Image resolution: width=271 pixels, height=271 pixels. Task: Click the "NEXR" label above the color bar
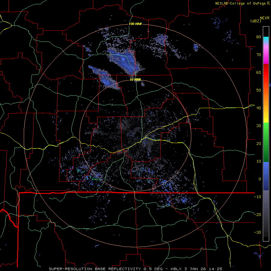[x=265, y=18]
